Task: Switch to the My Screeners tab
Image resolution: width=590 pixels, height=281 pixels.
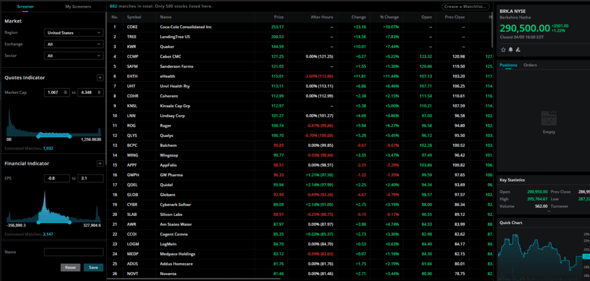Action: coord(78,6)
